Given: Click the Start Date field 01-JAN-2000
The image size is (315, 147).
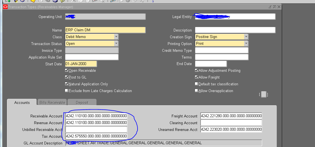Looking at the screenshot, I should point(81,64).
